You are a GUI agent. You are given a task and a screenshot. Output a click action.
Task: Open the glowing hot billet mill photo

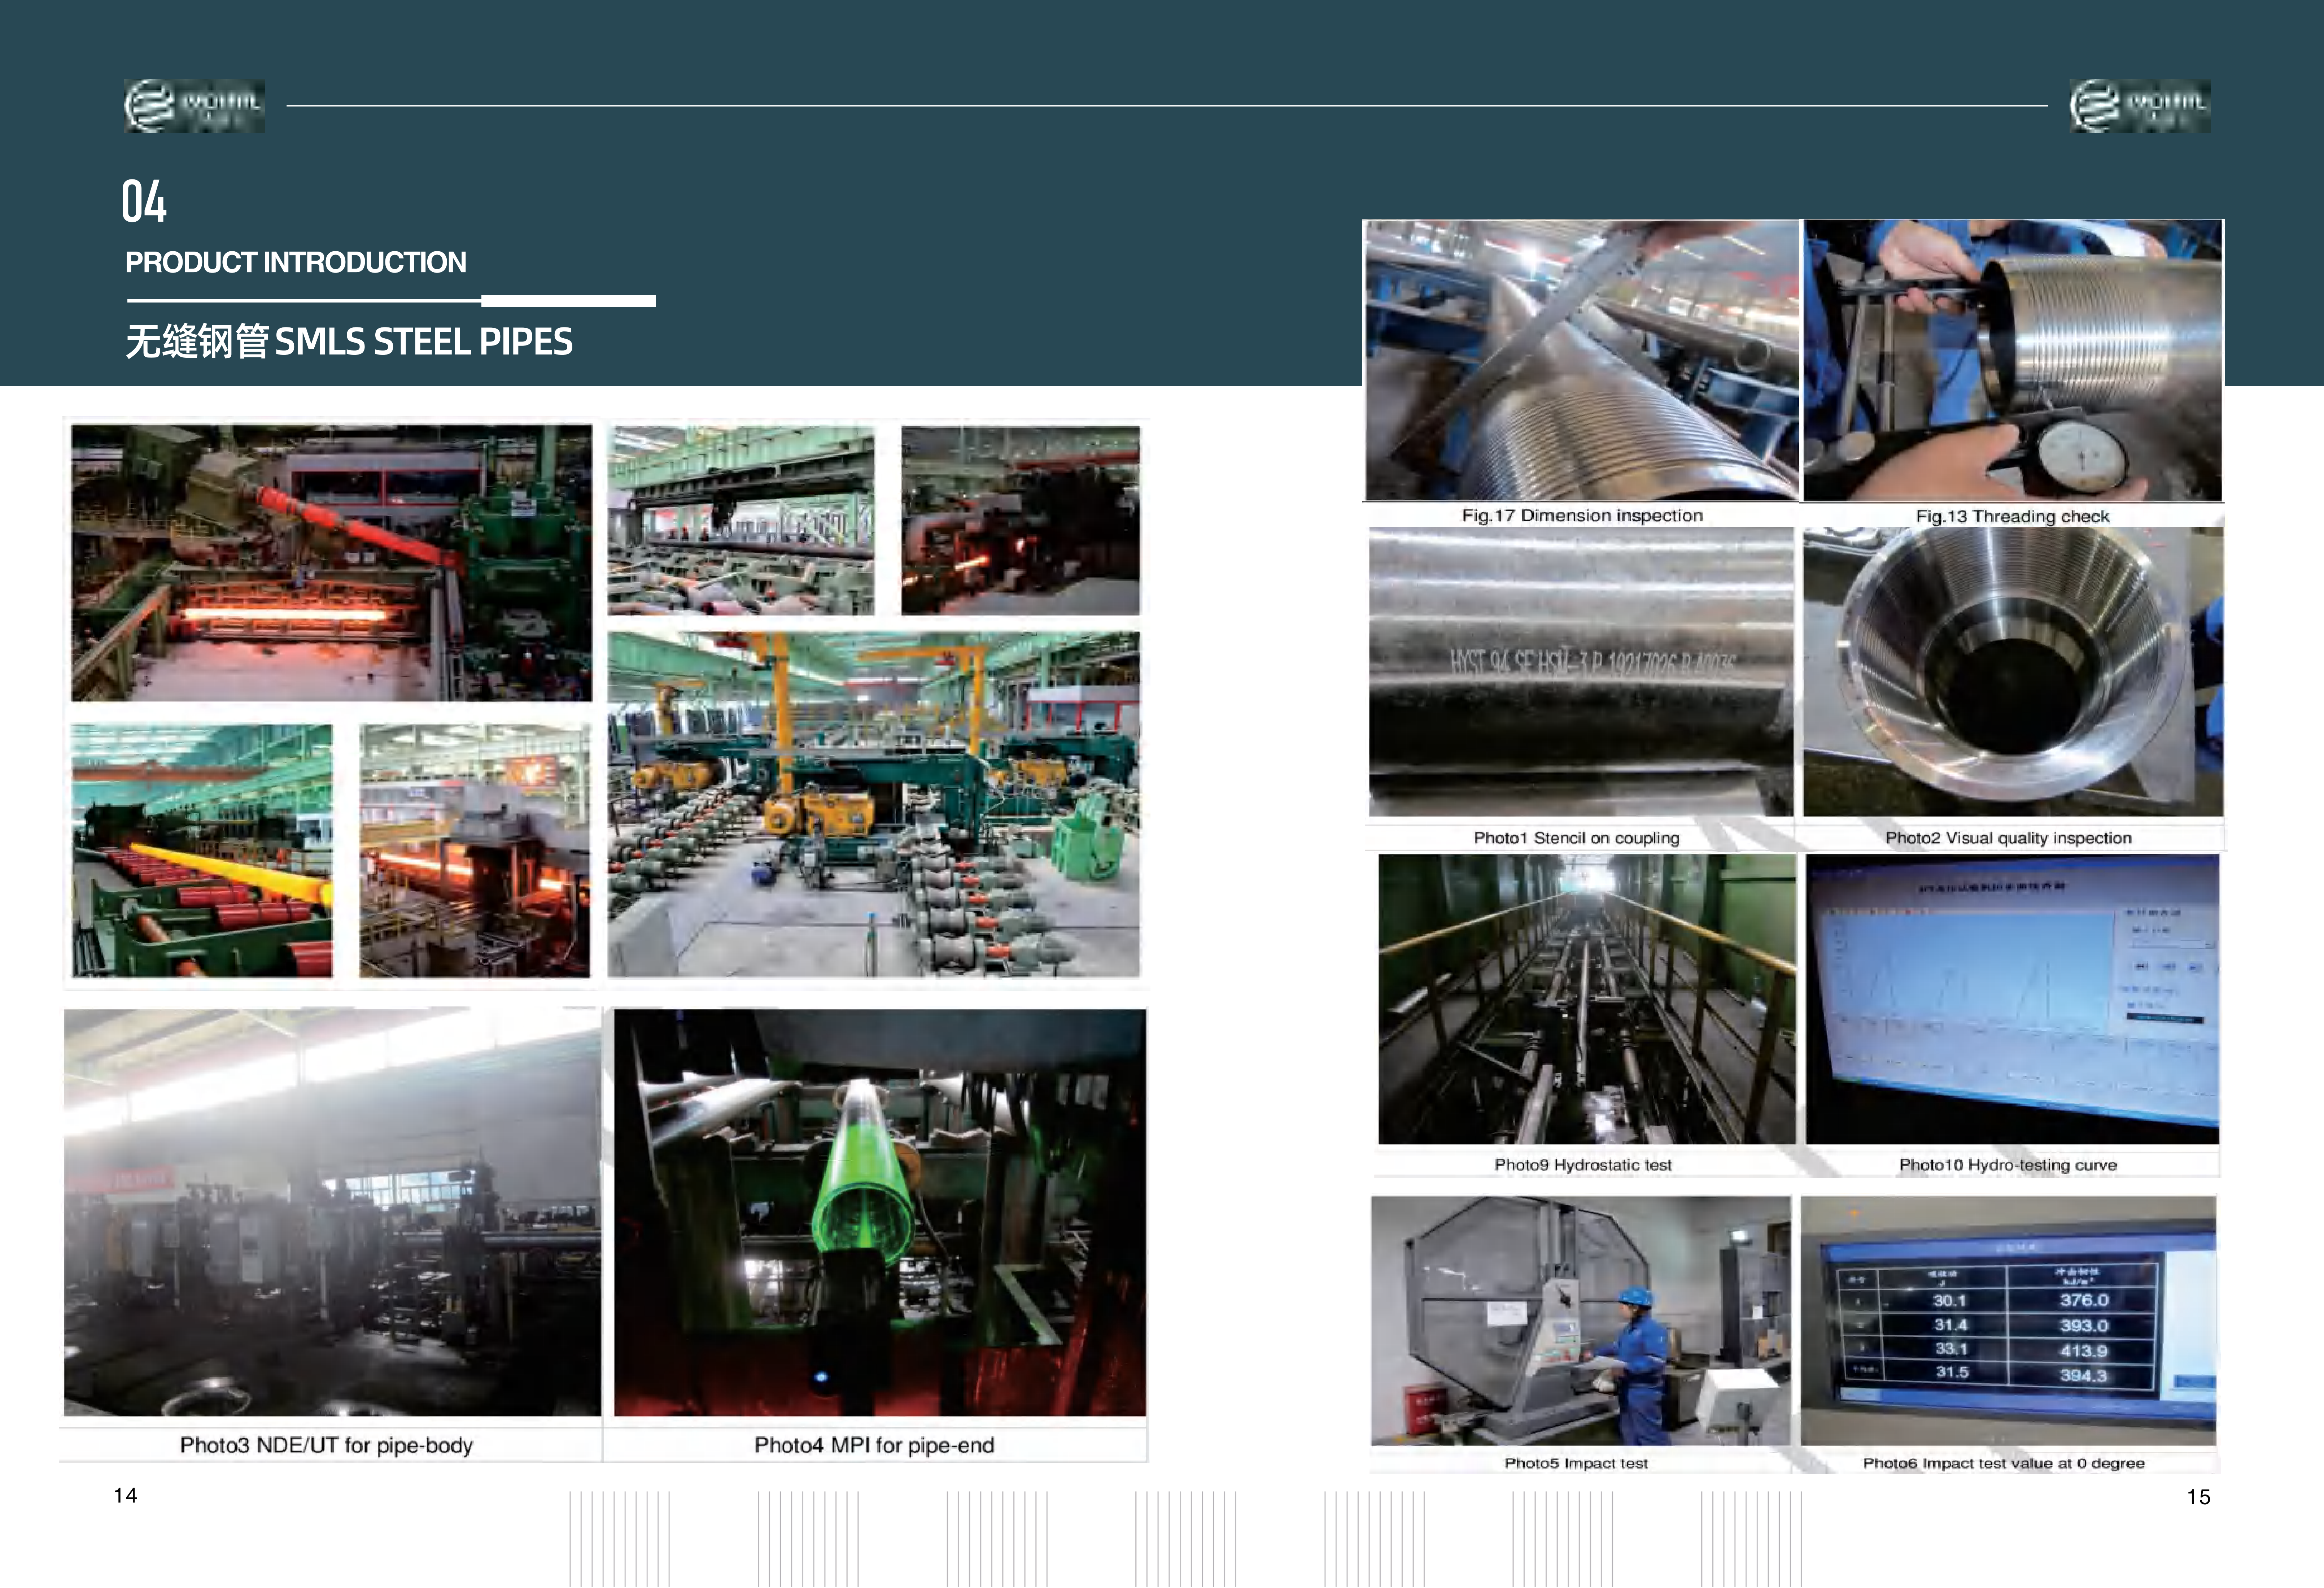332,562
